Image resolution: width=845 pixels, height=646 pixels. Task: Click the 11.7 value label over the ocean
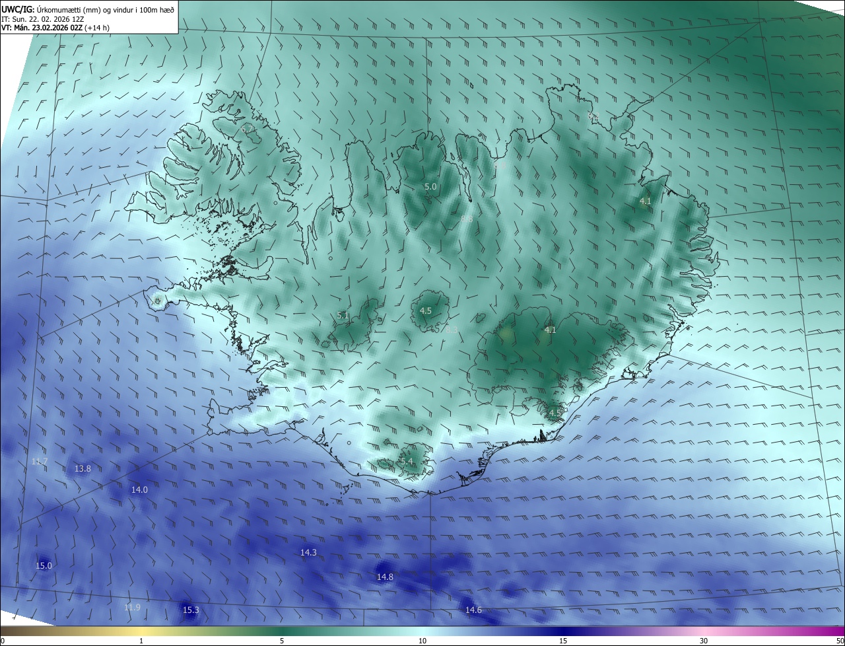(x=40, y=461)
